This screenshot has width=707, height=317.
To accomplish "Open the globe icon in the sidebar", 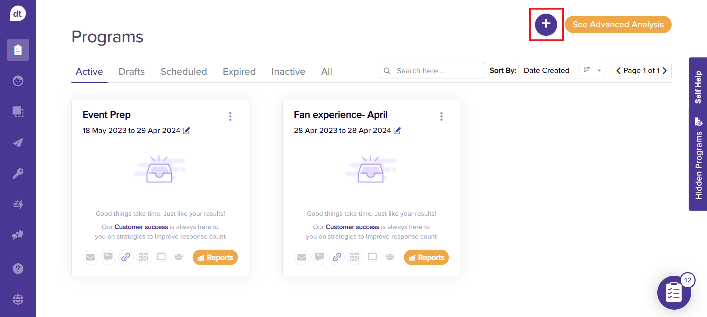I will click(x=18, y=299).
